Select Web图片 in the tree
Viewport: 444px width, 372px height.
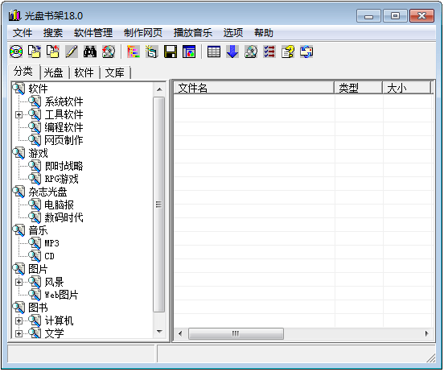[61, 296]
